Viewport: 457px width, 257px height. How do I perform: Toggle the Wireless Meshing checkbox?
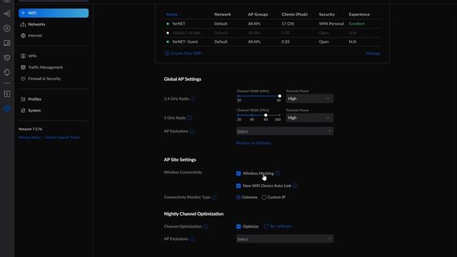(x=238, y=173)
